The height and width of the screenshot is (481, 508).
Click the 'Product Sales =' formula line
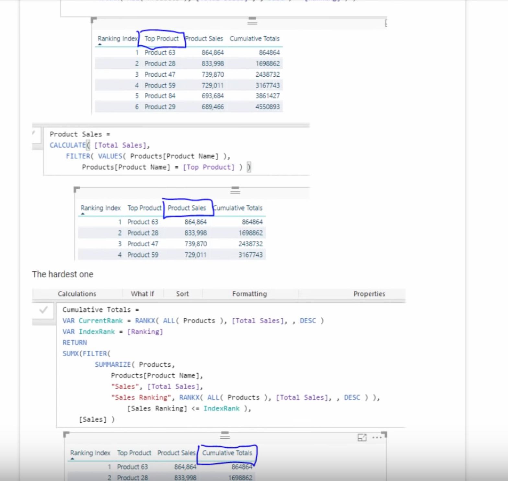(x=80, y=134)
